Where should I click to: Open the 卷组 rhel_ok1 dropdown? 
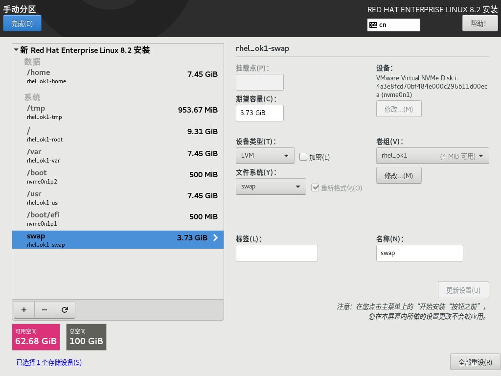pyautogui.click(x=433, y=156)
